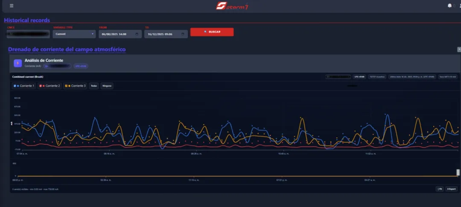This screenshot has height=207, width=461.
Task: Toggle Corriente 2 series checkbox
Action: 41,86
